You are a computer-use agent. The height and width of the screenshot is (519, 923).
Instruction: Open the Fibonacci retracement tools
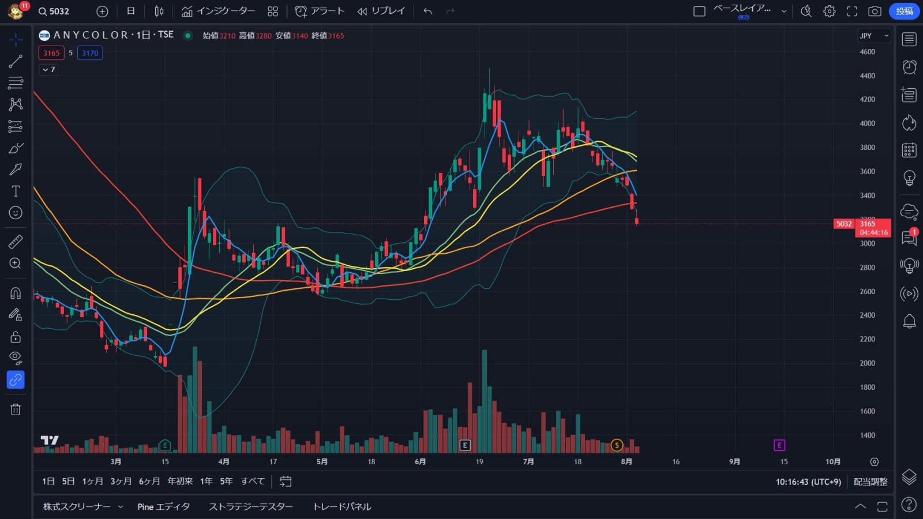pyautogui.click(x=16, y=82)
